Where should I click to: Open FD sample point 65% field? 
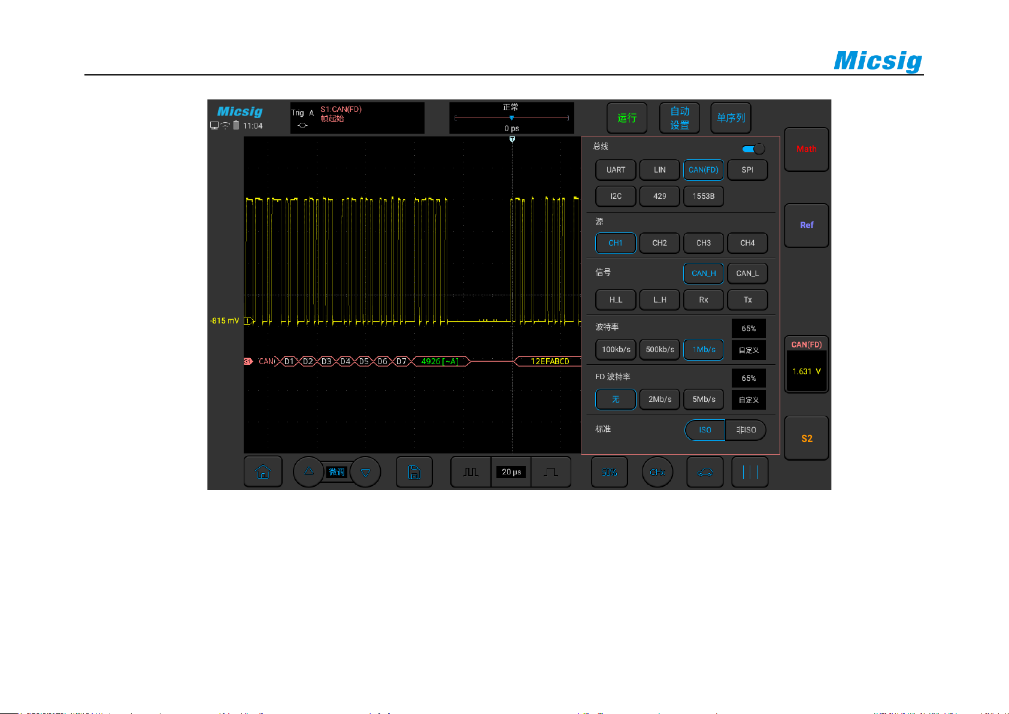click(x=749, y=378)
